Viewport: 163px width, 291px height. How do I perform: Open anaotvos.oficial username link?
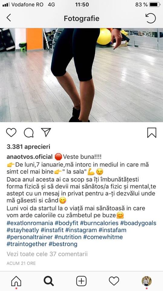[x=30, y=157]
